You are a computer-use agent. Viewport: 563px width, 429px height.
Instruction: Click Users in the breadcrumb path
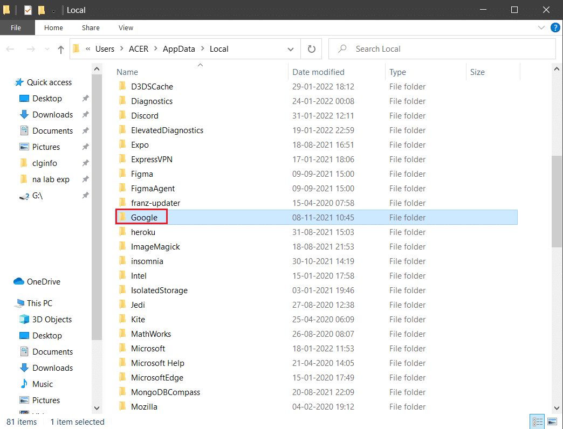click(x=105, y=49)
